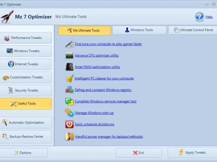
Task: Click the Exit button
Action: (139, 153)
